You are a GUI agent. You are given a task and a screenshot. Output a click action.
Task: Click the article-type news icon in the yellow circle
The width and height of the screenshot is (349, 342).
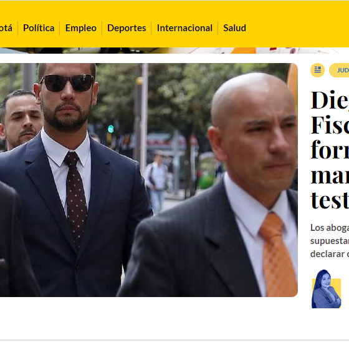click(317, 71)
